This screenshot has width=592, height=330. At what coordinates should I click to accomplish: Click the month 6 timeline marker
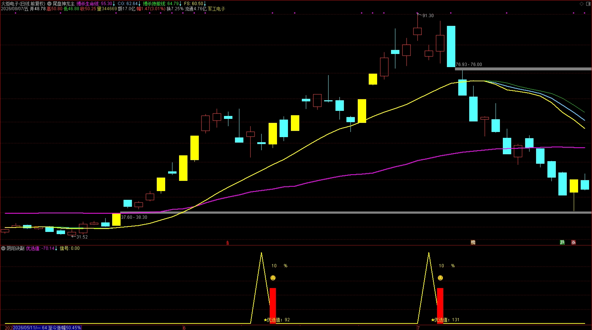(184, 328)
